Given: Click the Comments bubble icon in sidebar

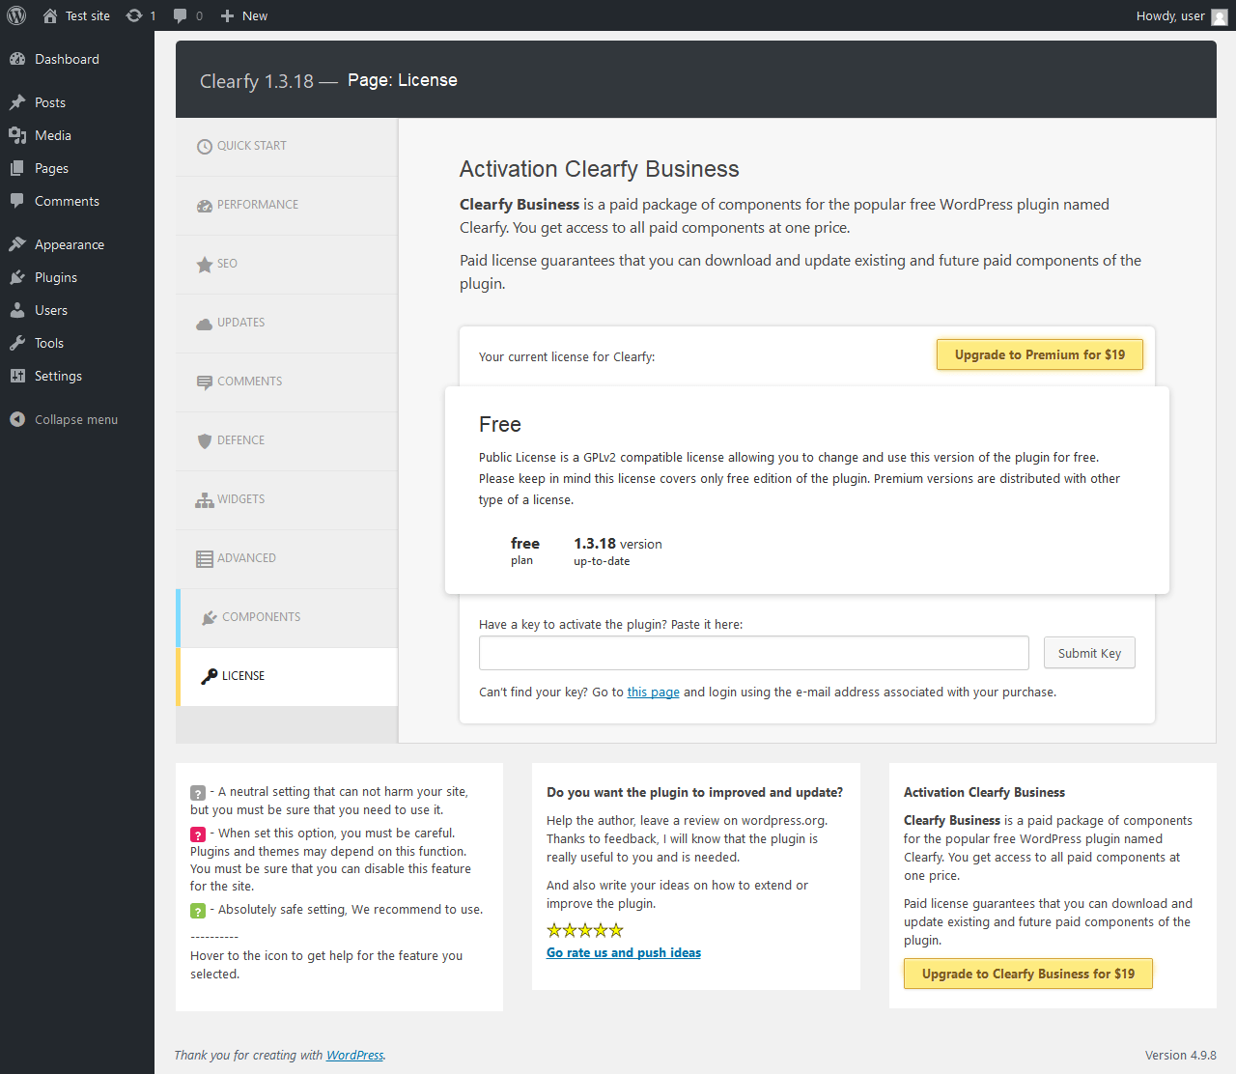Looking at the screenshot, I should (x=17, y=201).
